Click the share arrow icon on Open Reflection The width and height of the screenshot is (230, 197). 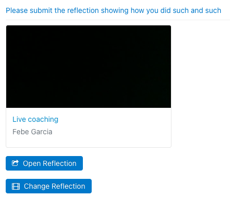point(15,163)
